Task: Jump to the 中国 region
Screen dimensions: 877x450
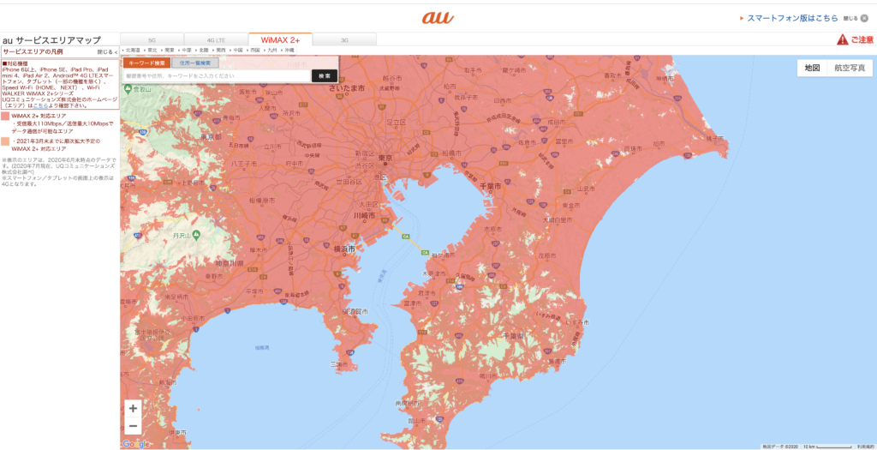Action: pos(237,51)
